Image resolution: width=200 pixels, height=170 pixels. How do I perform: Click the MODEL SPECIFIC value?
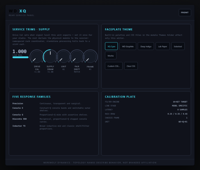point(179,106)
